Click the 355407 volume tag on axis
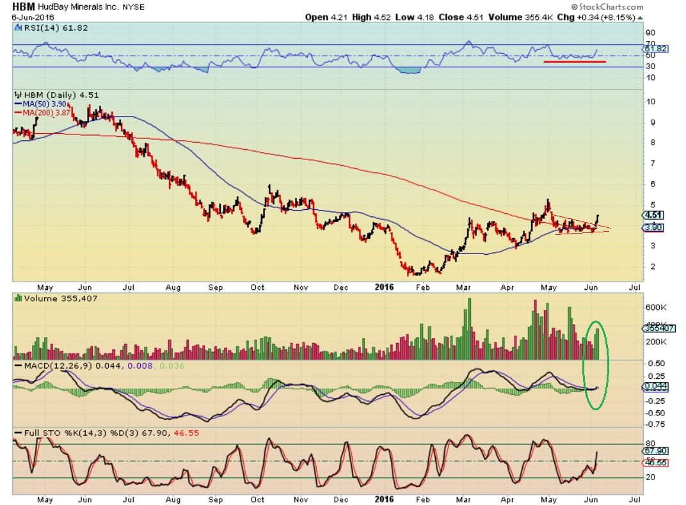The width and height of the screenshot is (686, 505). point(659,328)
